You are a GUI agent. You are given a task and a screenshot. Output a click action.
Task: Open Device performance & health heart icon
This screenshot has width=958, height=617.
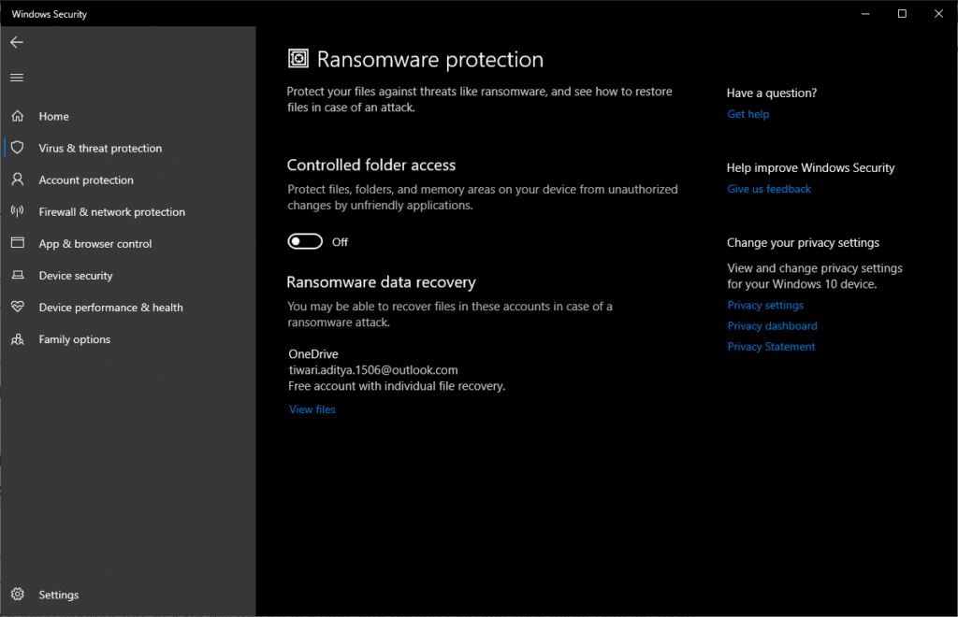[x=17, y=307]
